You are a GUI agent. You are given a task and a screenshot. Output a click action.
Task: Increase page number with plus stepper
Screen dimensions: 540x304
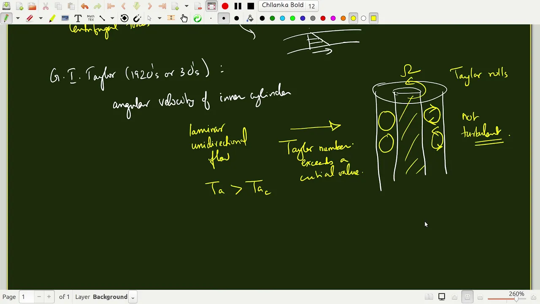(x=49, y=297)
